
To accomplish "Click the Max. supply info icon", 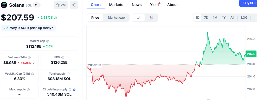I will [28, 90].
